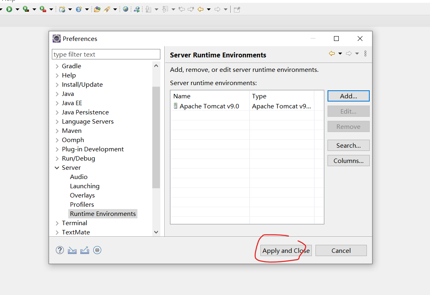Expand the Terminal tree node

(57, 223)
